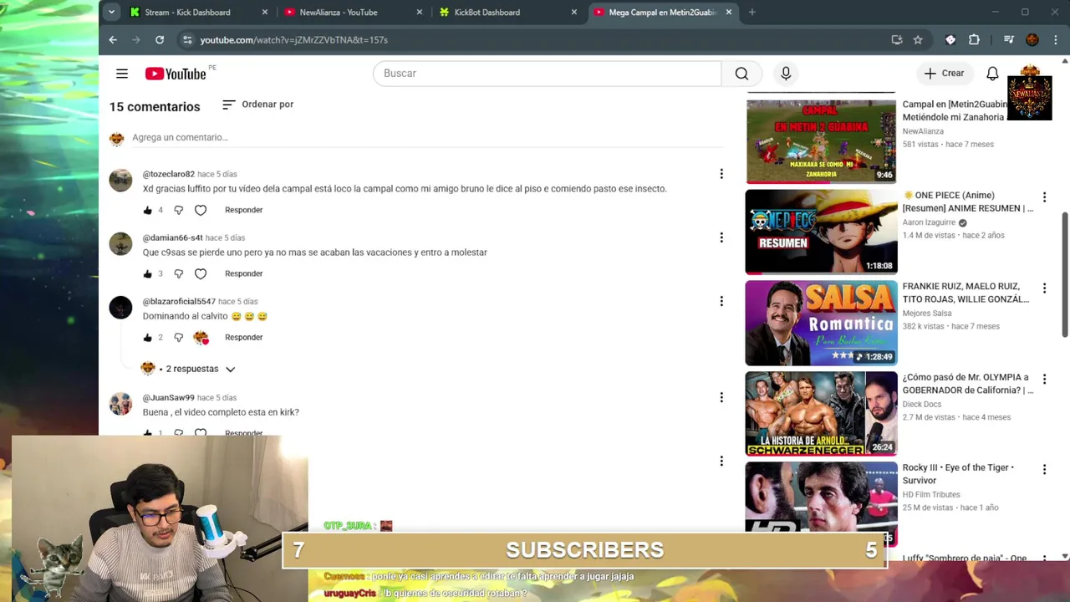
Task: Open the YouTube guide hamburger menu
Action: pyautogui.click(x=122, y=74)
